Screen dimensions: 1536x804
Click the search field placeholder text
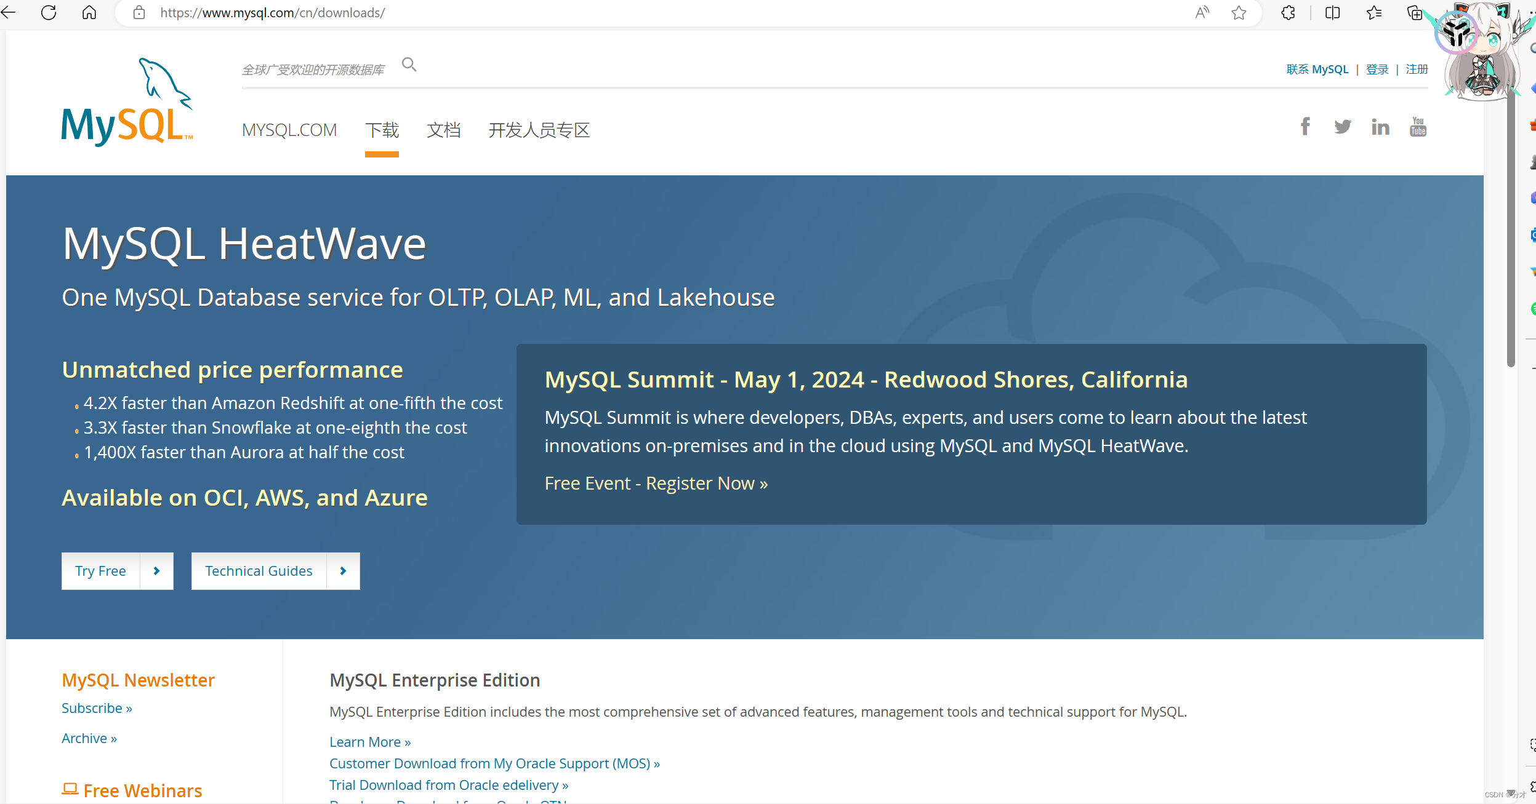click(x=313, y=70)
